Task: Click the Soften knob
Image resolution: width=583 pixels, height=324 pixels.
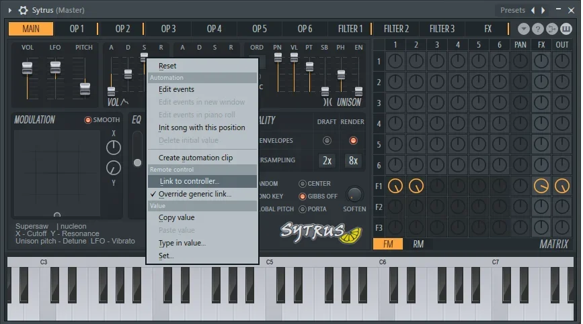Action: [x=354, y=194]
